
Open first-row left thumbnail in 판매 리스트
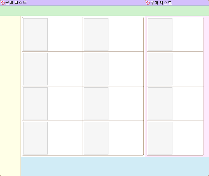click(35, 35)
